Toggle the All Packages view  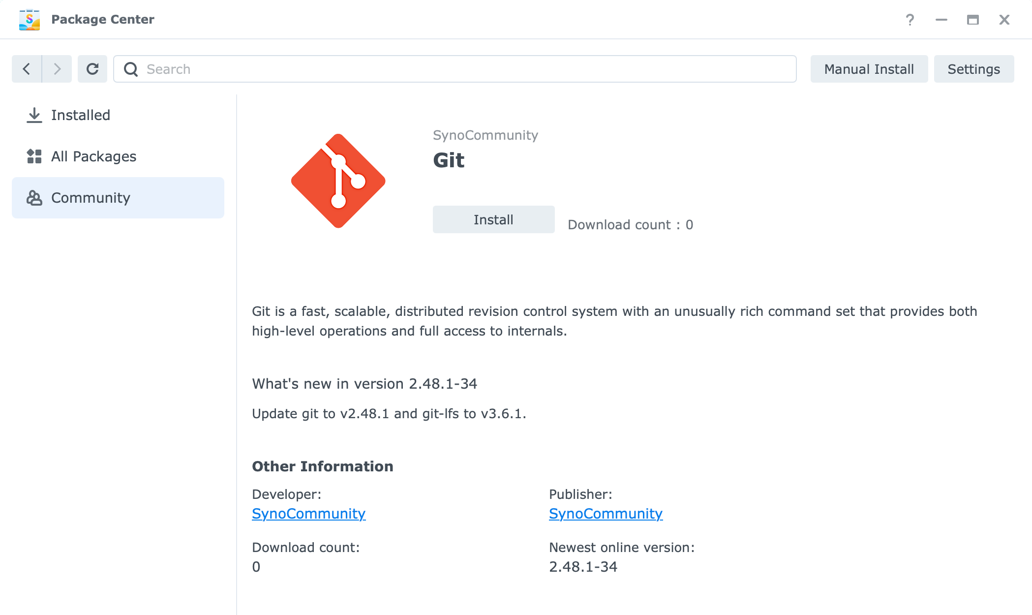tap(93, 156)
